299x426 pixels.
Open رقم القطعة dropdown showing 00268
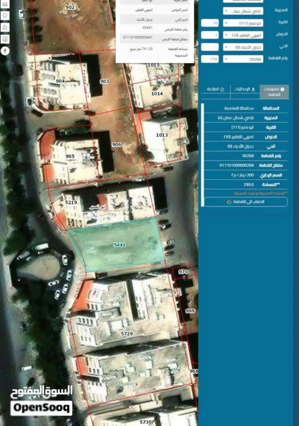point(243,59)
